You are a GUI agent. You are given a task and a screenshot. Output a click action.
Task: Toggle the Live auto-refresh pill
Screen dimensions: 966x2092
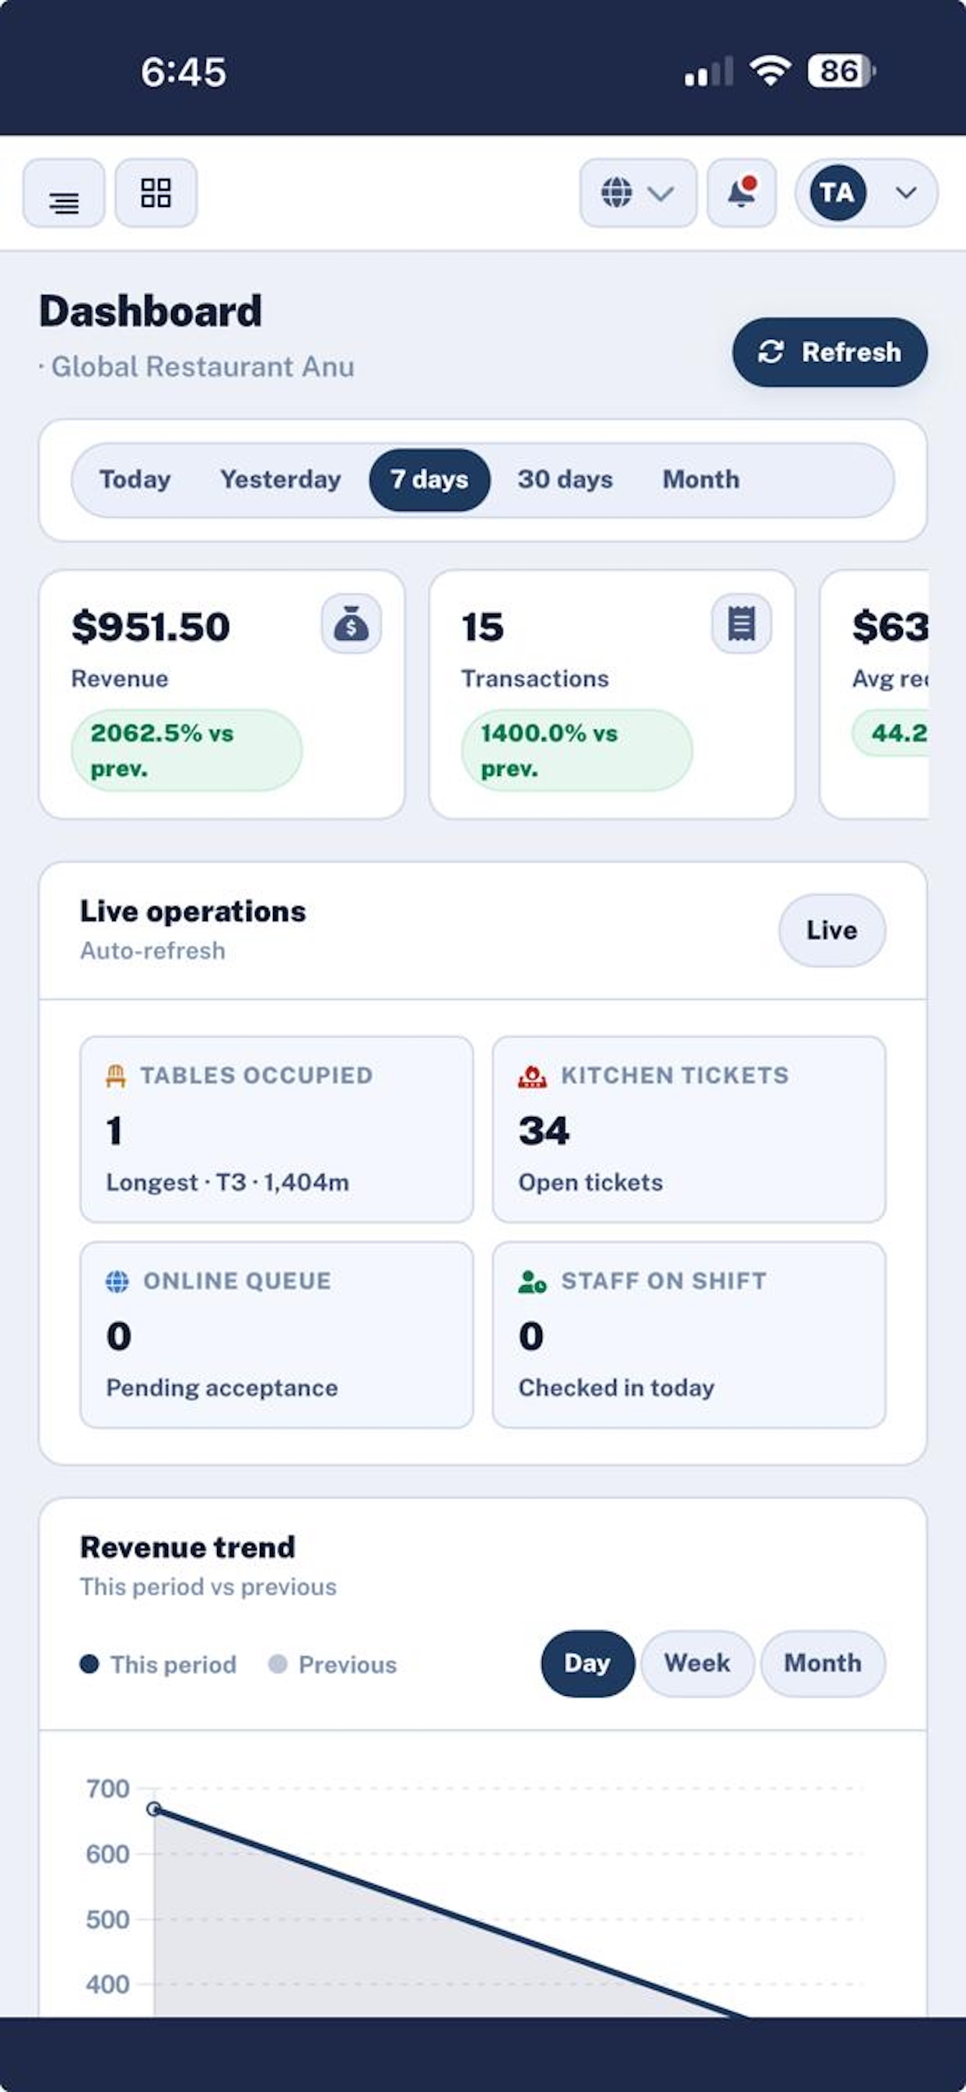pyautogui.click(x=832, y=931)
